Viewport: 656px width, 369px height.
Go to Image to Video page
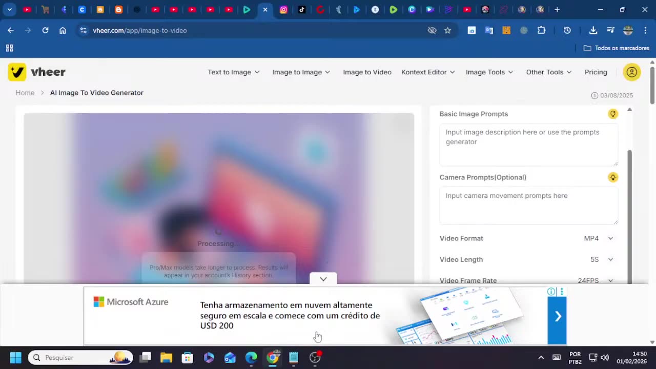[367, 72]
